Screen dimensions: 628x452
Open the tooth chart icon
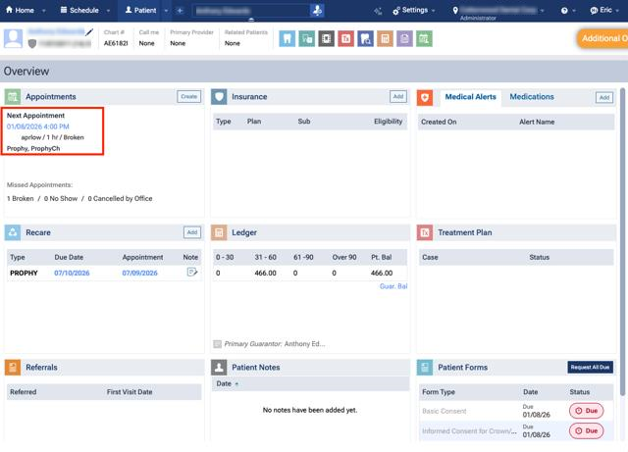tap(288, 39)
